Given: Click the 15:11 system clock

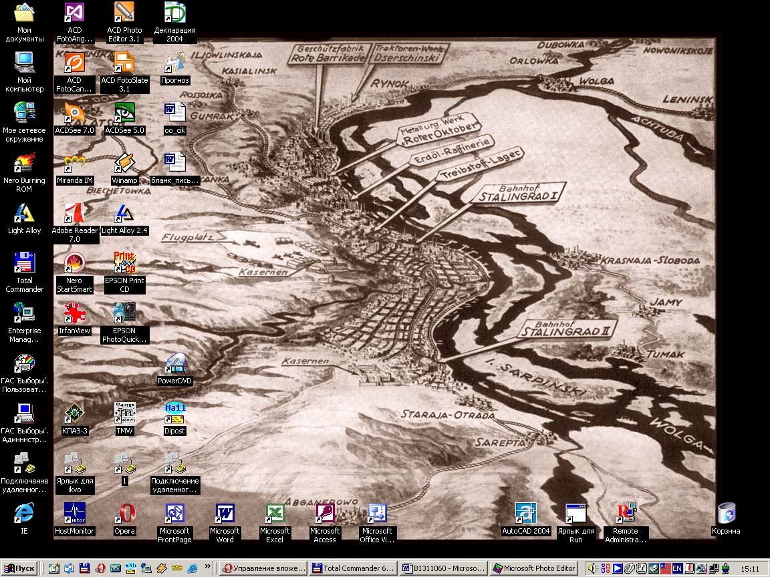Looking at the screenshot, I should 750,569.
